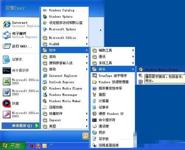Open Internet Explorer in All Programs list
Viewport: 185px width, 150px height.
click(x=65, y=76)
